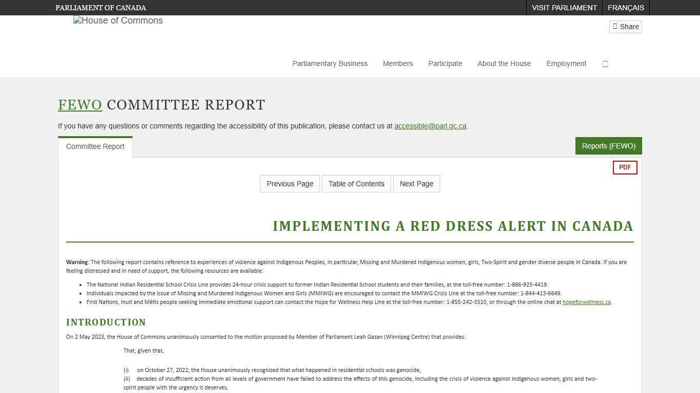Go to the Next Page
Image resolution: width=700 pixels, height=393 pixels.
[416, 184]
